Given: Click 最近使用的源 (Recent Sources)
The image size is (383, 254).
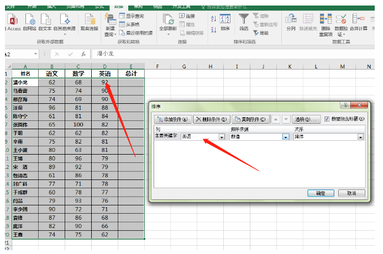Looking at the screenshot, I should (x=136, y=33).
